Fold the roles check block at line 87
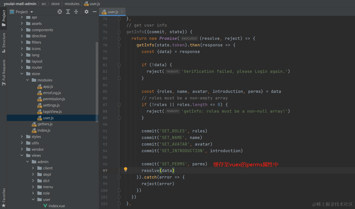The height and width of the screenshot is (209, 355). (x=119, y=105)
